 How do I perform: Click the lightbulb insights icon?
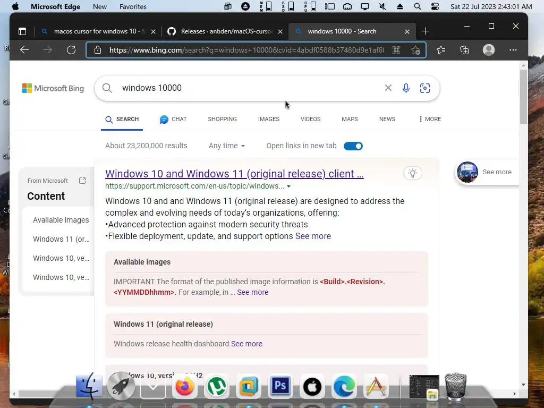point(412,173)
